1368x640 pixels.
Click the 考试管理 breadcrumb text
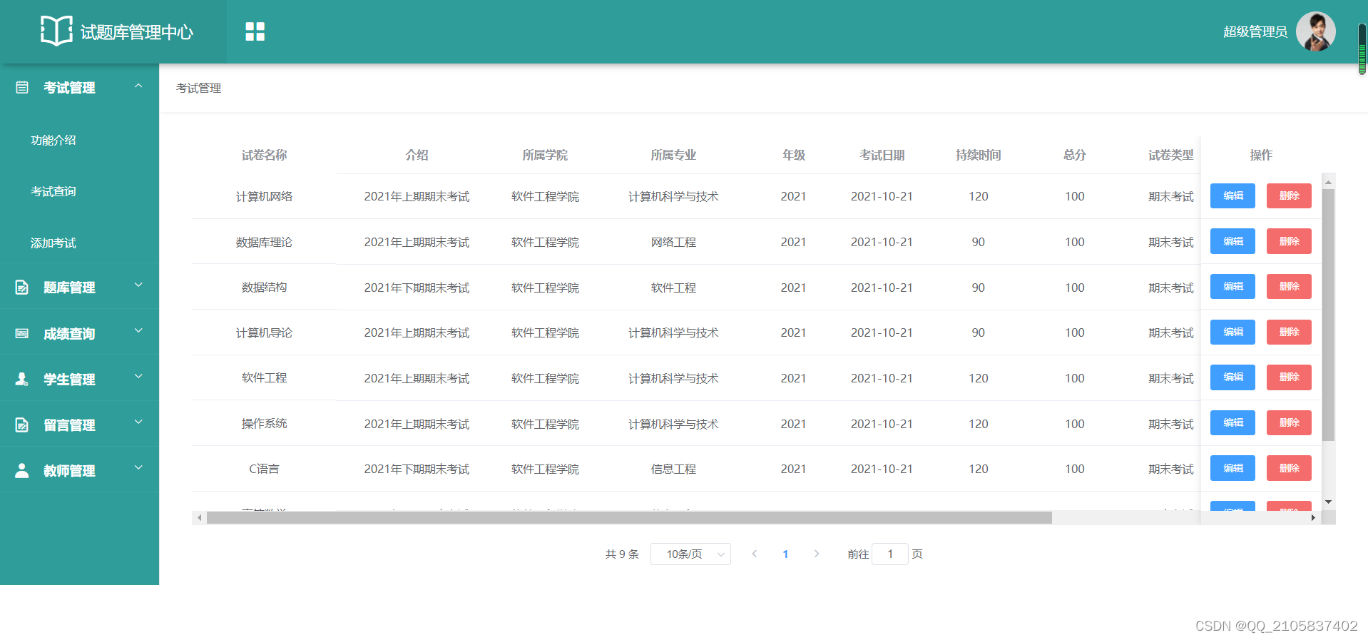click(x=198, y=88)
